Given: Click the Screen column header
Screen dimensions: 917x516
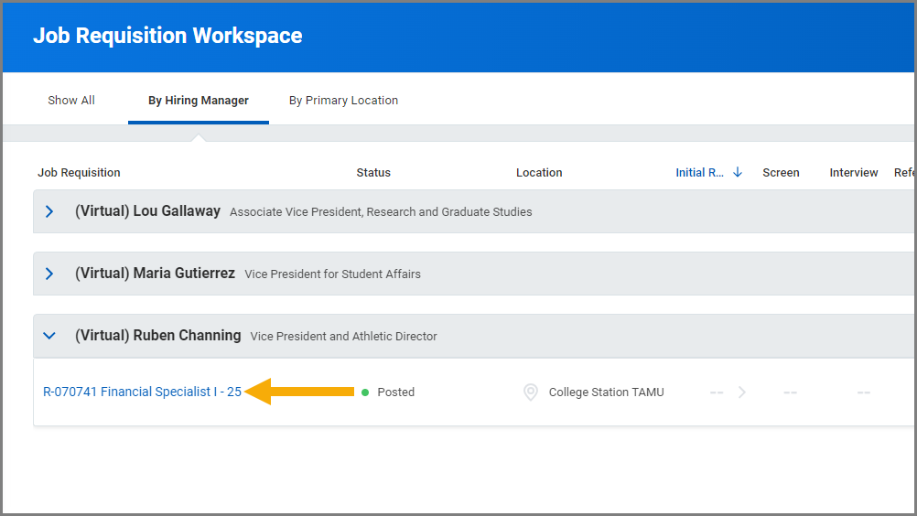Looking at the screenshot, I should (x=781, y=172).
